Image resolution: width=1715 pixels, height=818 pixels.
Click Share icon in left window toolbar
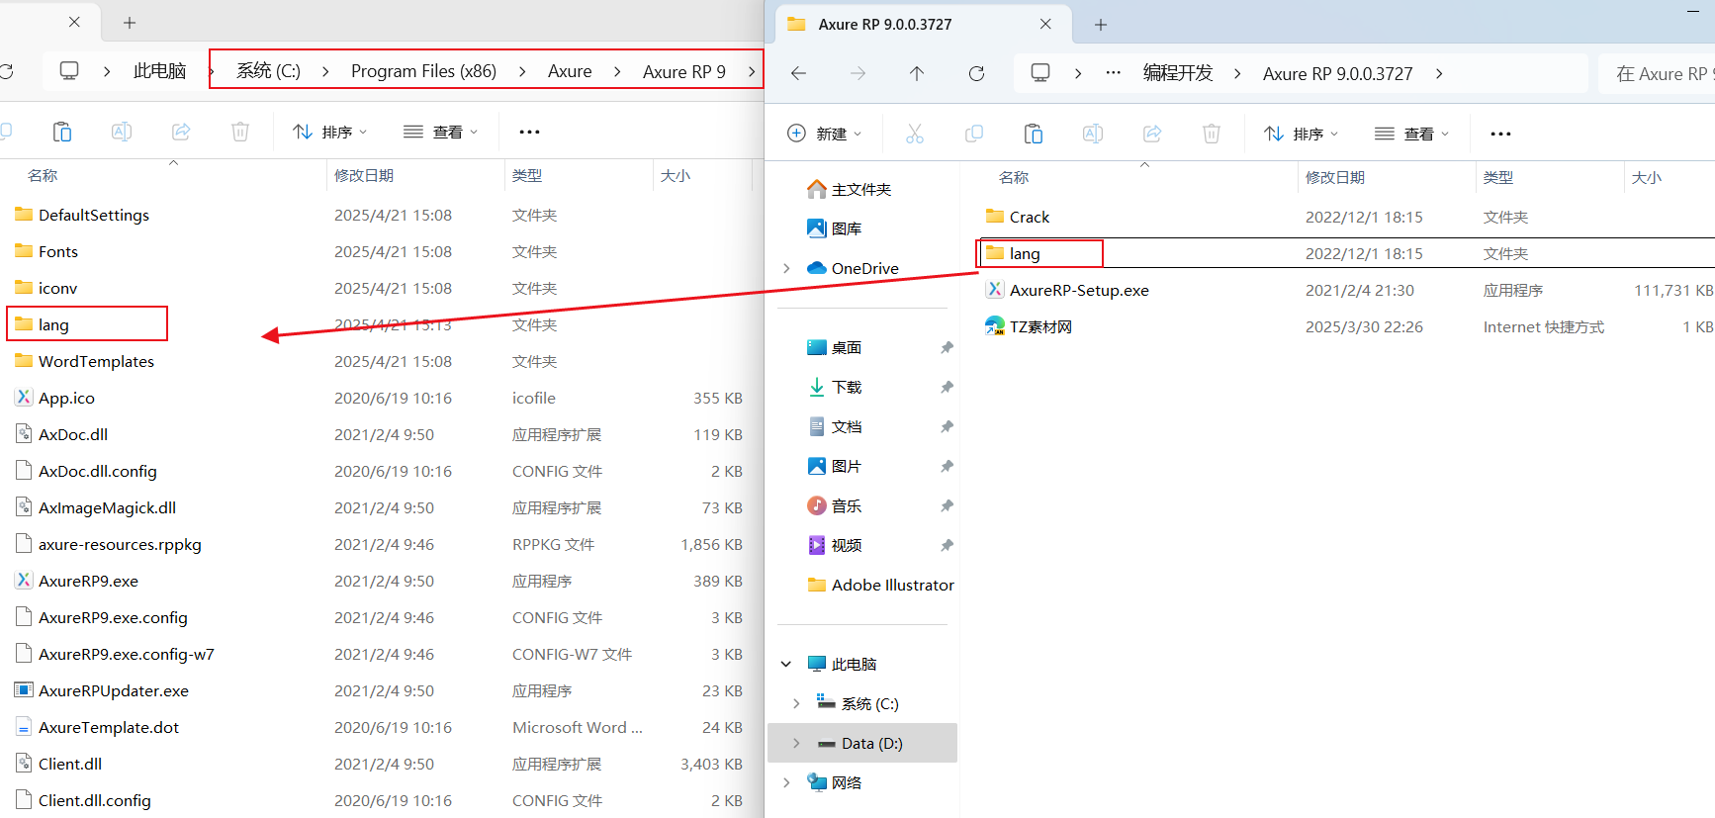coord(181,132)
